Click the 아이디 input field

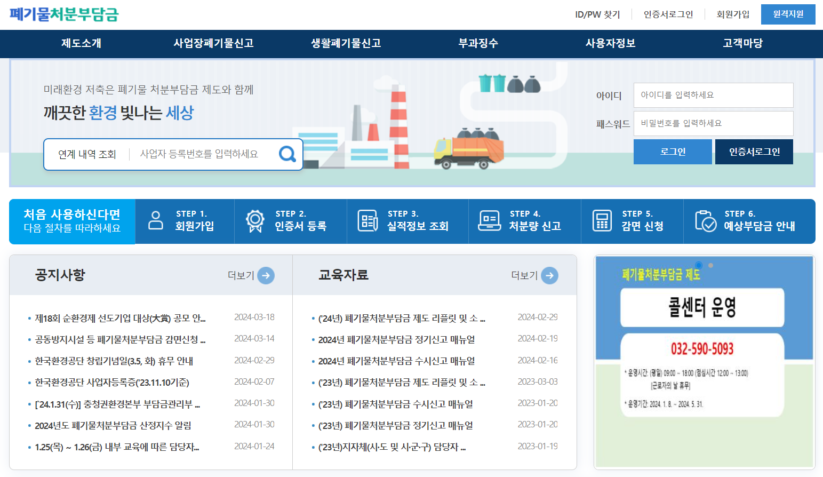click(713, 95)
